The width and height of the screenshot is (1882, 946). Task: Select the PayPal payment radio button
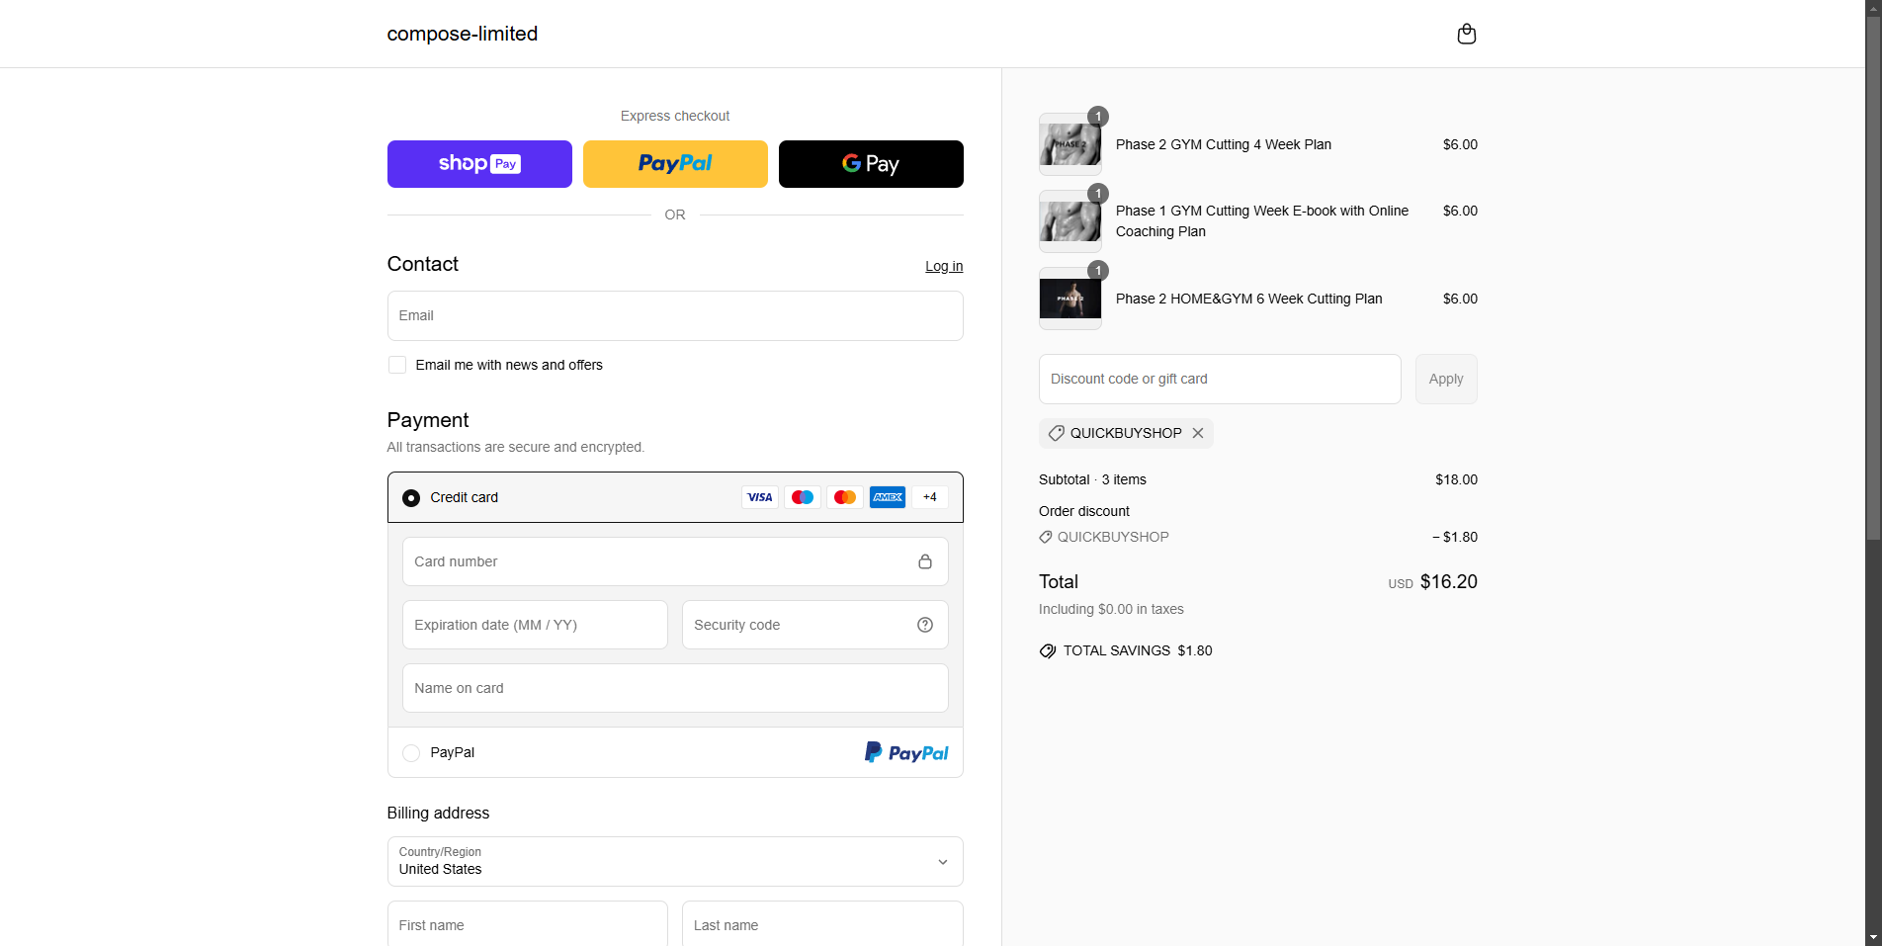pos(411,752)
